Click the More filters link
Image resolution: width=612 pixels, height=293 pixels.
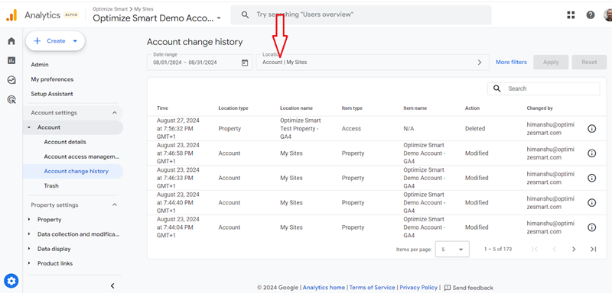(511, 63)
